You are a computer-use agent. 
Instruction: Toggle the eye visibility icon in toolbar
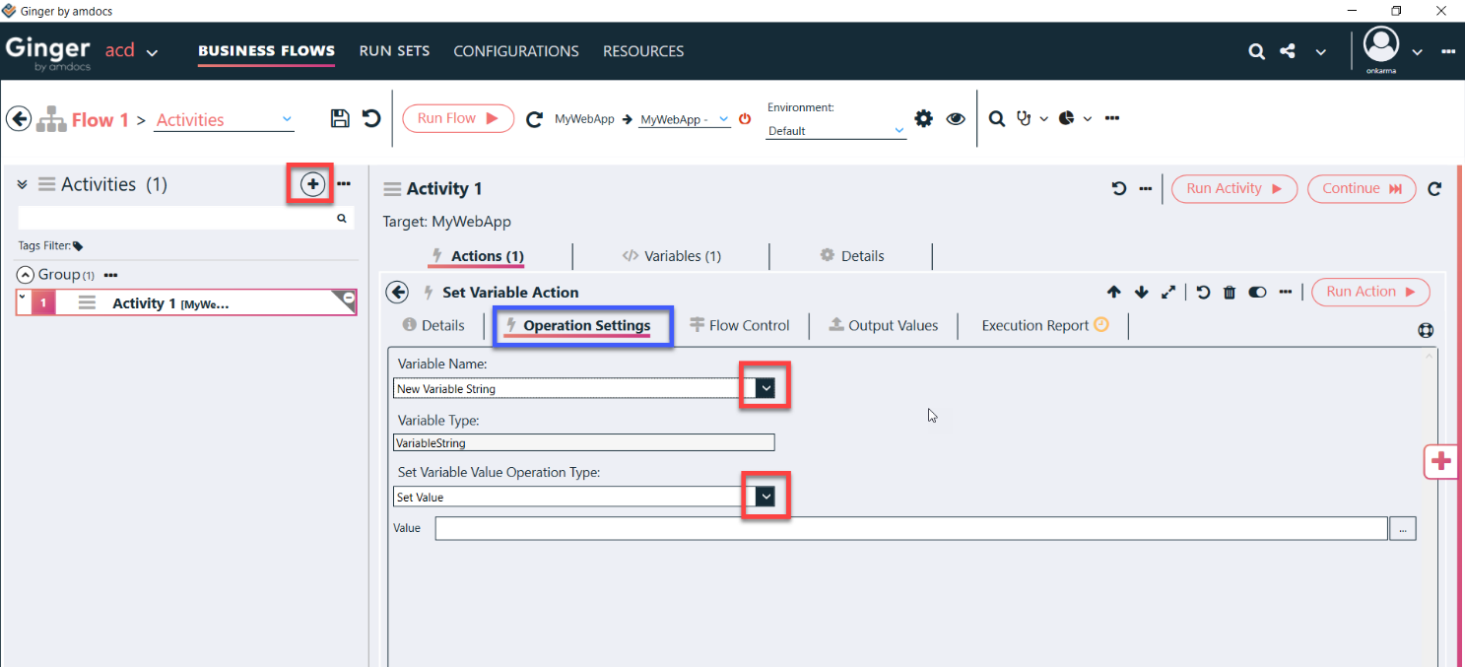coord(956,119)
